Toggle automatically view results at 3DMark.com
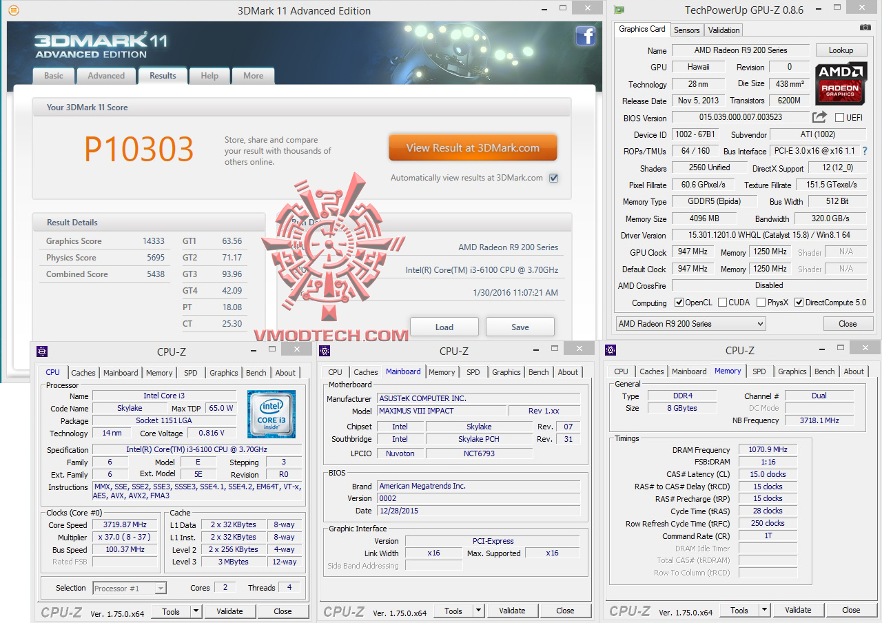This screenshot has height=623, width=882. [x=554, y=178]
